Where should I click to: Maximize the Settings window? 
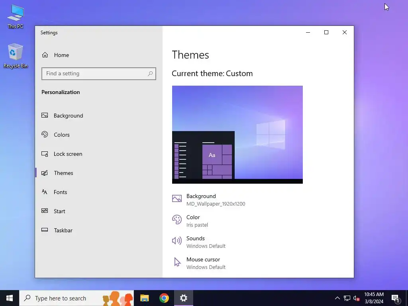tap(326, 32)
